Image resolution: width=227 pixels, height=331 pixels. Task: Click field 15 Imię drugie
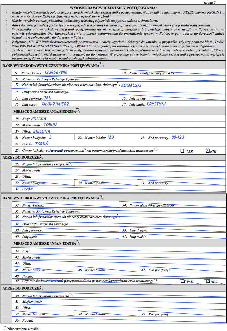[x=172, y=98]
